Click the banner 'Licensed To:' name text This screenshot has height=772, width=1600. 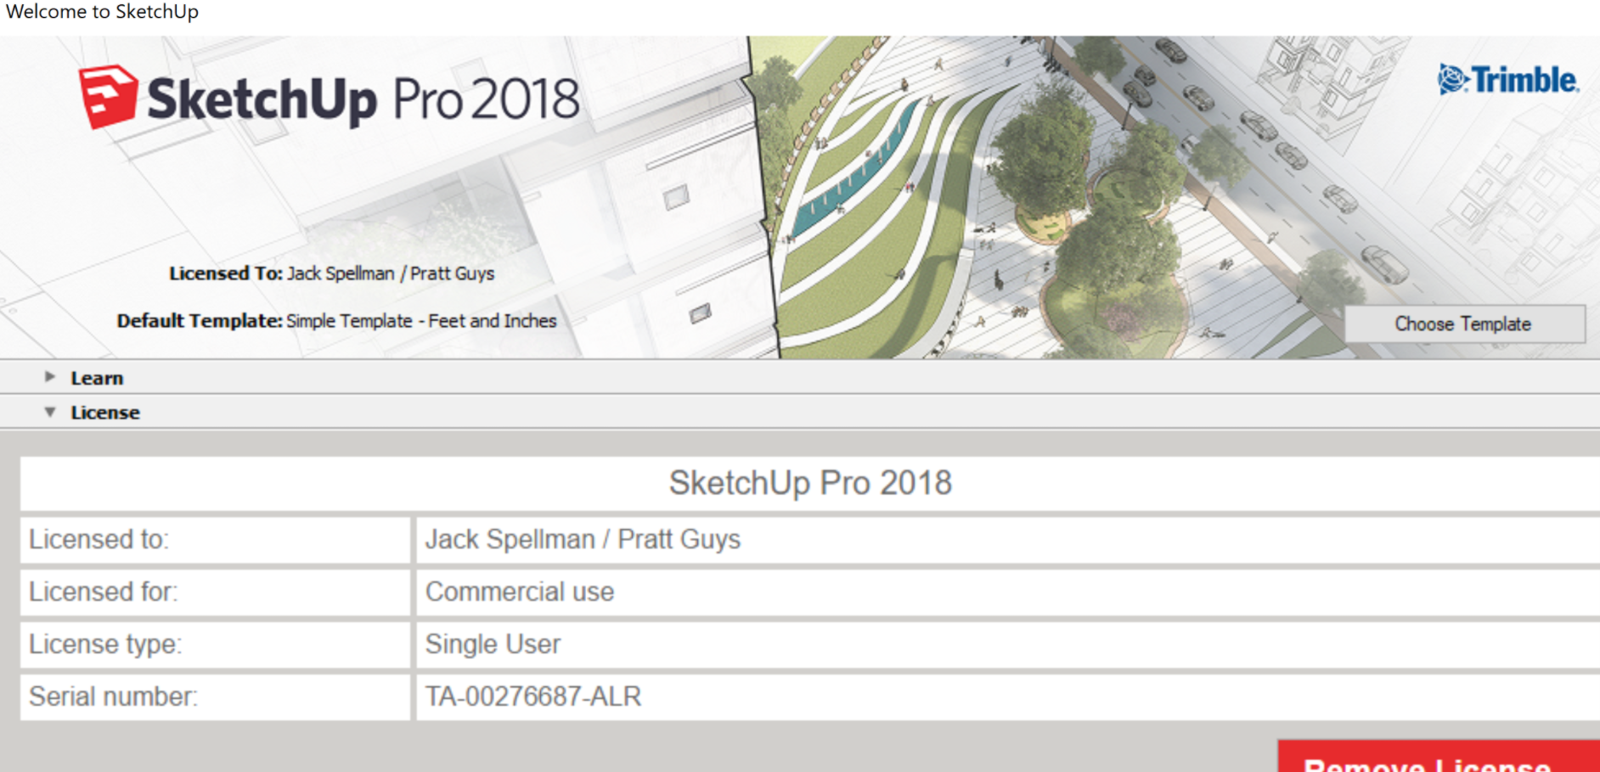[x=391, y=273]
